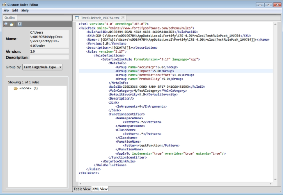Open the File menu
The height and width of the screenshot is (195, 283).
[x=6, y=10]
